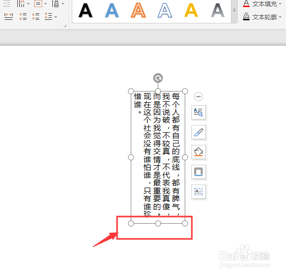Open the 文本轮廓 dropdown arrow
Image resolution: width=286 pixels, height=275 pixels.
coord(280,17)
